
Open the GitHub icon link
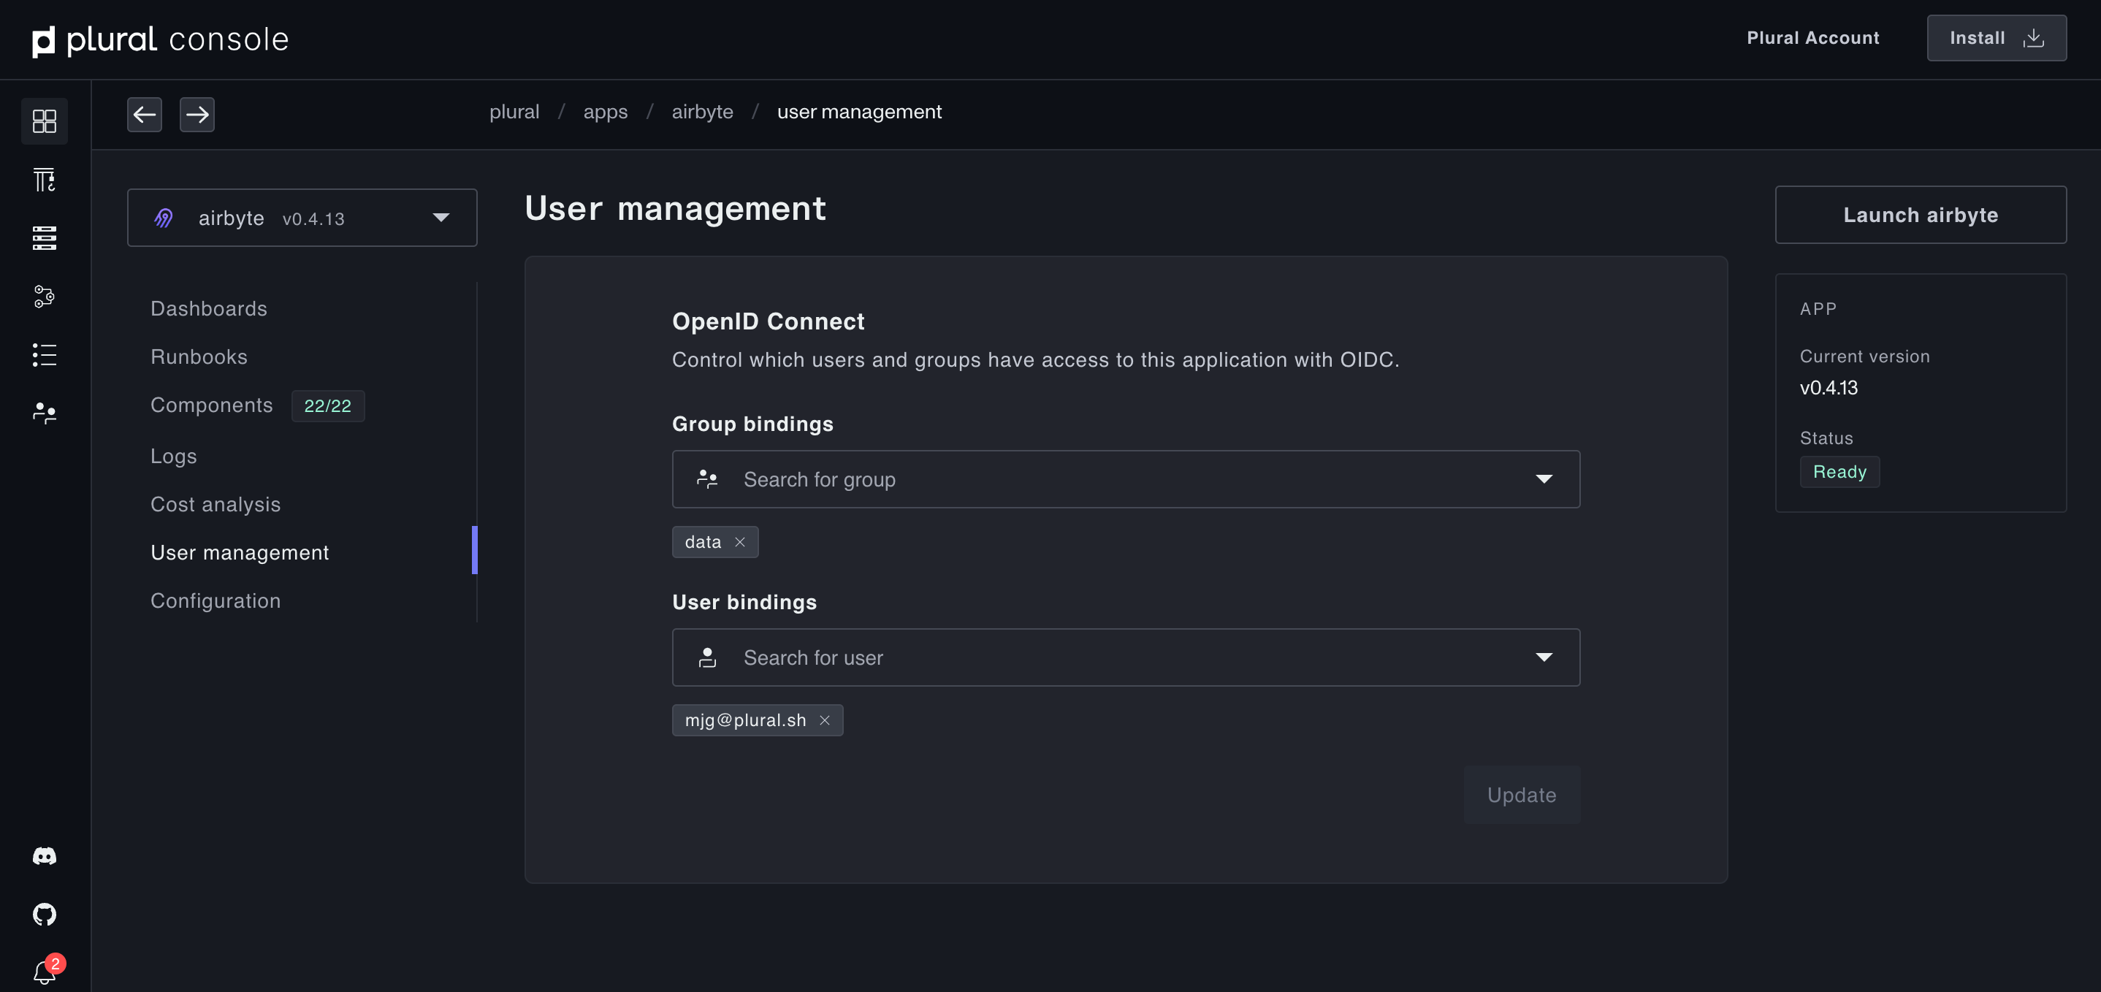tap(44, 914)
